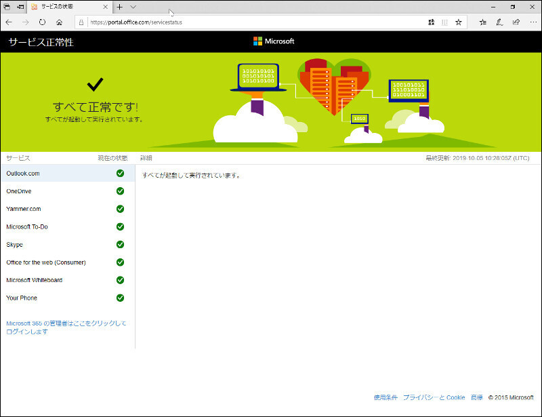Open the translate icon in address bar
542x417 pixels.
pyautogui.click(x=431, y=22)
